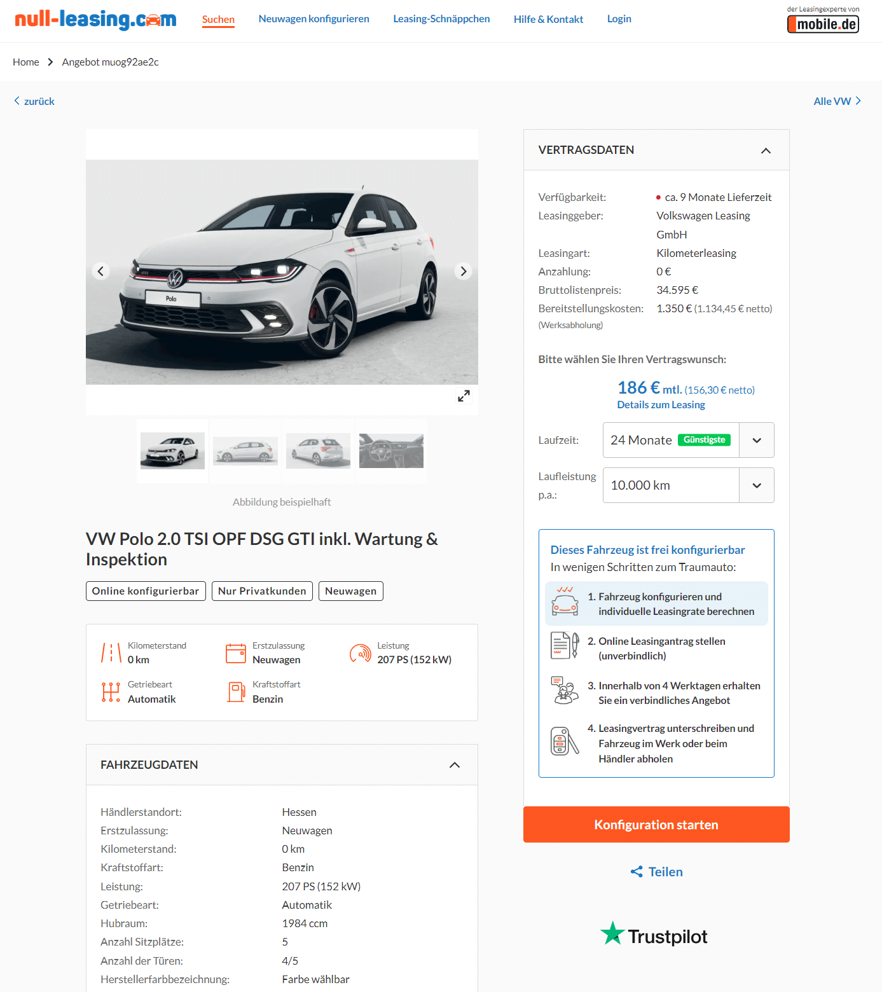Click the Kilometerstand road icon
This screenshot has height=992, width=882.
pos(111,653)
